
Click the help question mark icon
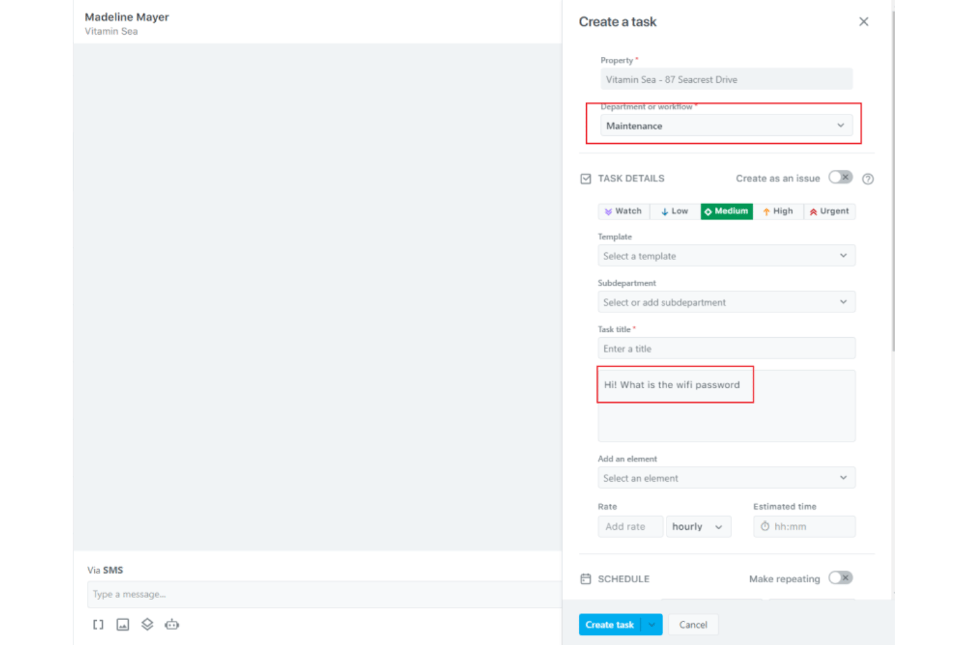(868, 179)
